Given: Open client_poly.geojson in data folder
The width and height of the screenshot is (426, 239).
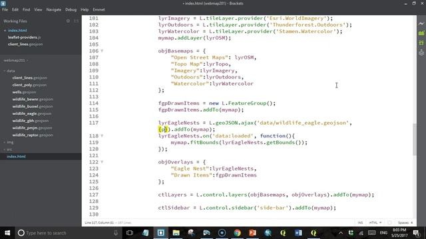Looking at the screenshot, I should point(29,85).
